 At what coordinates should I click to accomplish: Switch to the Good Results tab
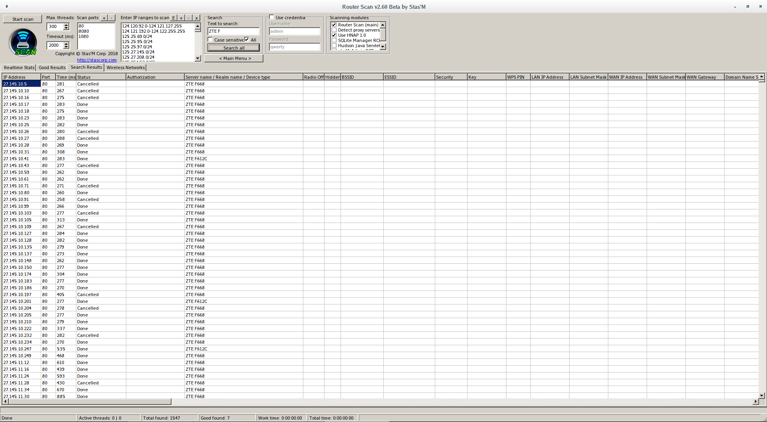pyautogui.click(x=52, y=68)
